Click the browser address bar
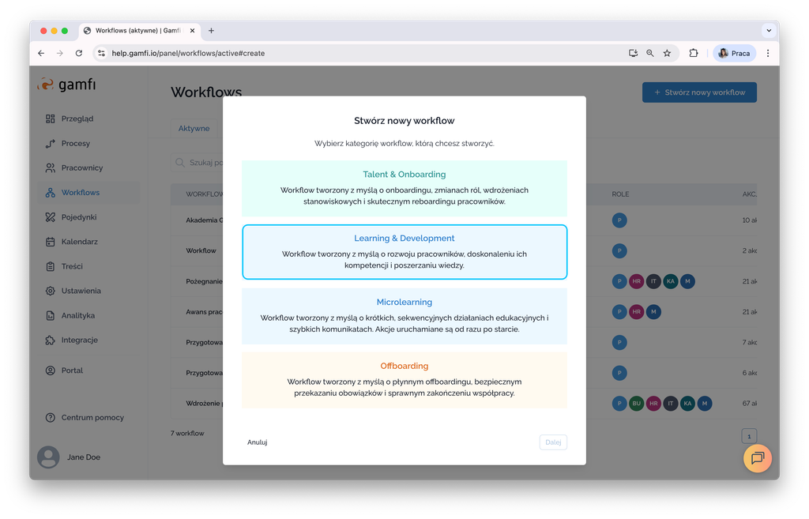 [x=356, y=53]
